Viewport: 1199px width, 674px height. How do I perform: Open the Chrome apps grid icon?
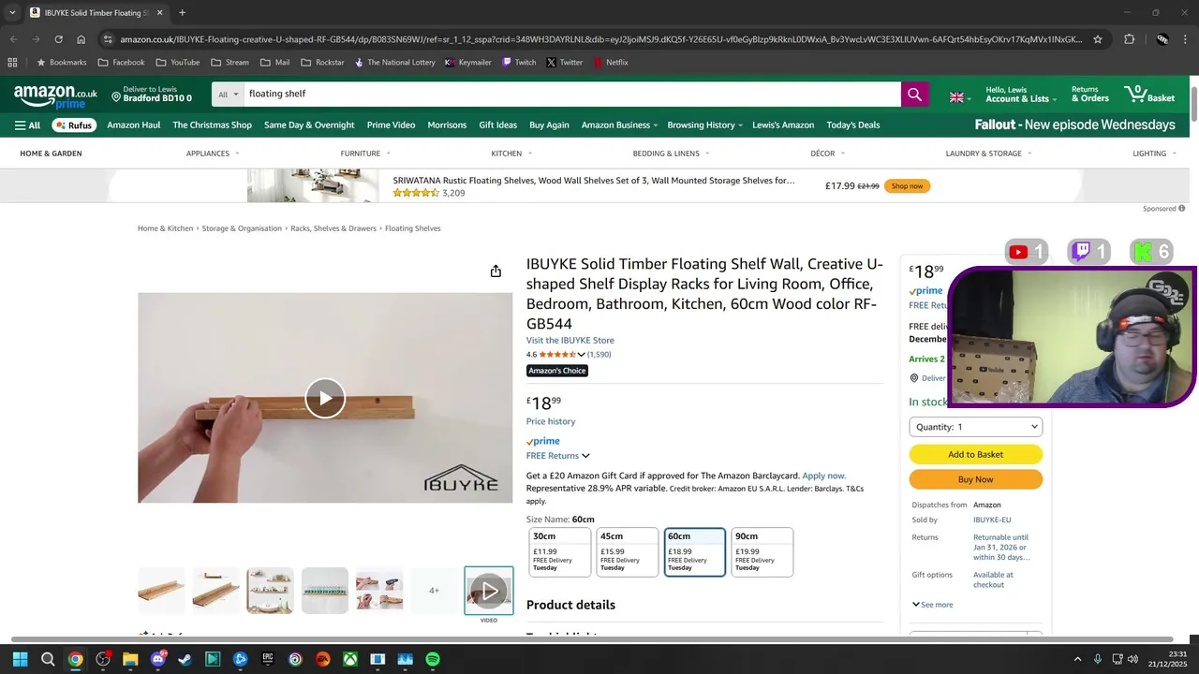tap(12, 63)
